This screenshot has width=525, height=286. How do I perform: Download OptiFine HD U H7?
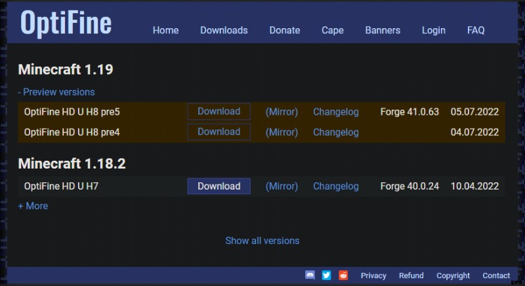(x=219, y=186)
